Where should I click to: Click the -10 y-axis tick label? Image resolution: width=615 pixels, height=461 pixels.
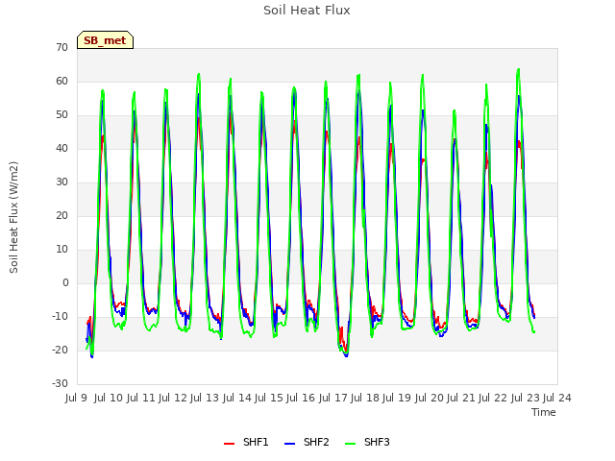tap(61, 316)
